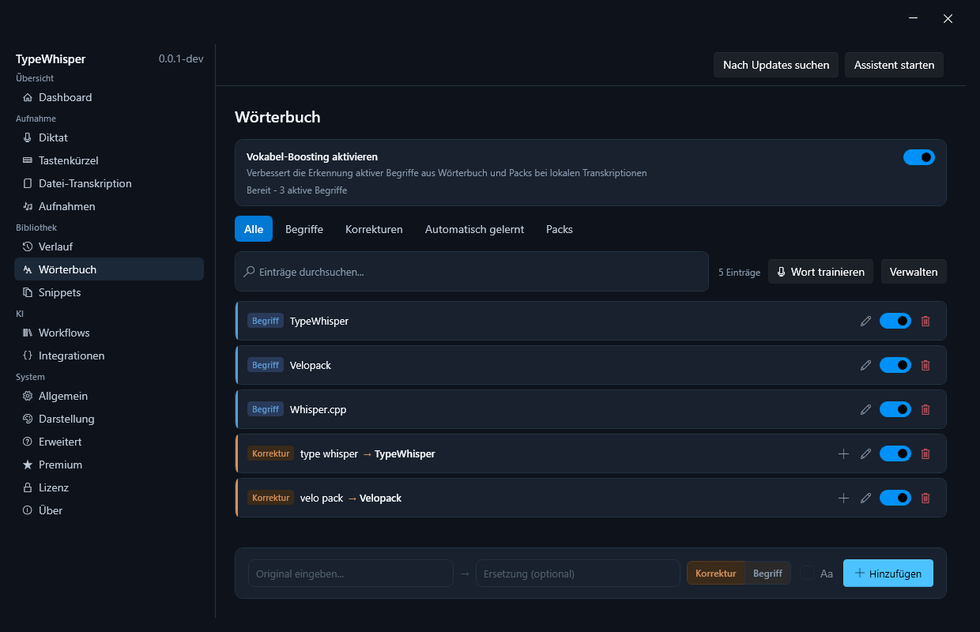Screen dimensions: 980x632
Task: Delete the velo pack correction
Action: coord(925,498)
